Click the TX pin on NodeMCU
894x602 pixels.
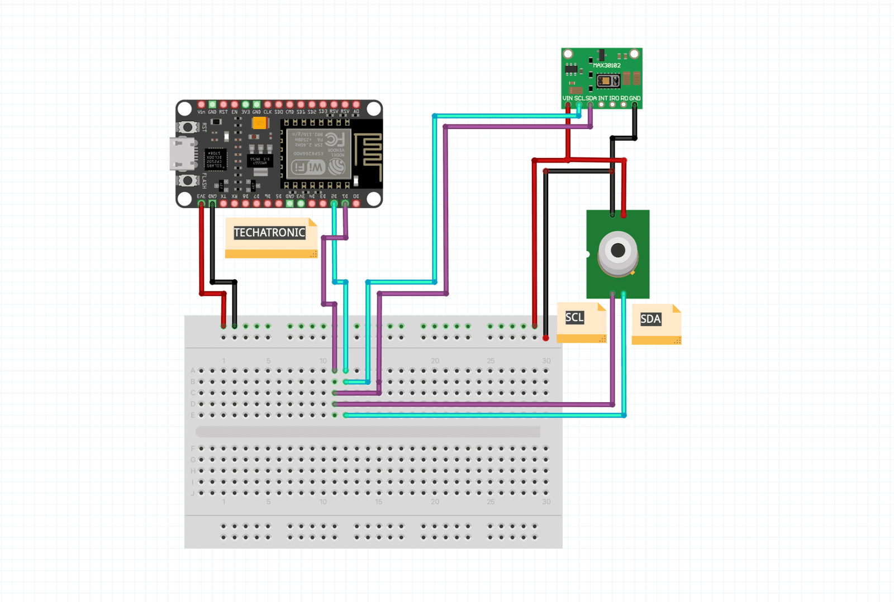(223, 204)
